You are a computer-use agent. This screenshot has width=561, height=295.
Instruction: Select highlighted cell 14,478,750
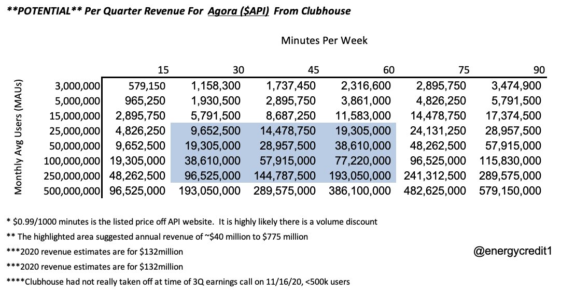(x=288, y=131)
